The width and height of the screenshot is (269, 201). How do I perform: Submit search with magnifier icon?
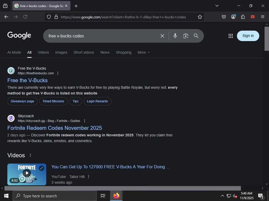click(196, 36)
